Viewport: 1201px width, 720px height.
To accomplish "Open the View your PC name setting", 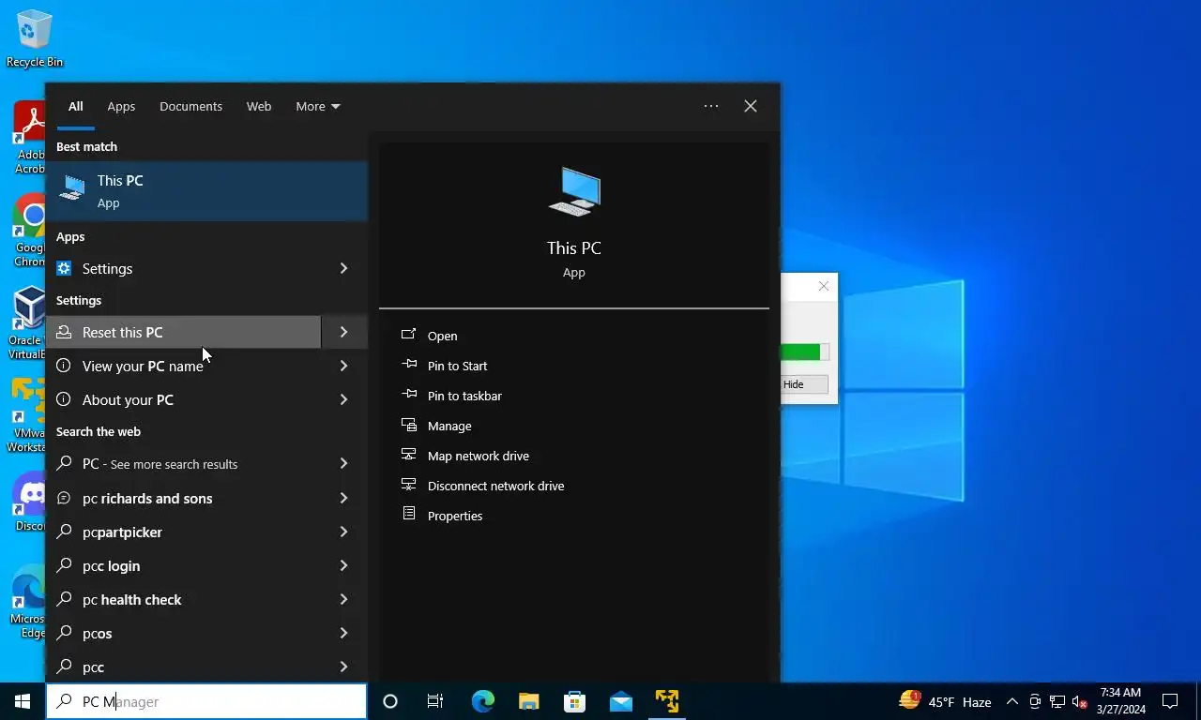I will point(183,366).
